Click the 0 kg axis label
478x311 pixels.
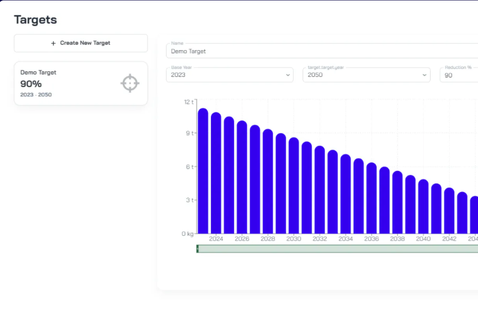[x=188, y=234]
